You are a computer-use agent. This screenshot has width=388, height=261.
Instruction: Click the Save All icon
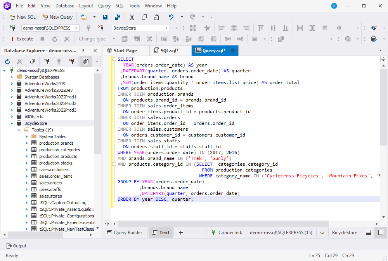point(117,17)
